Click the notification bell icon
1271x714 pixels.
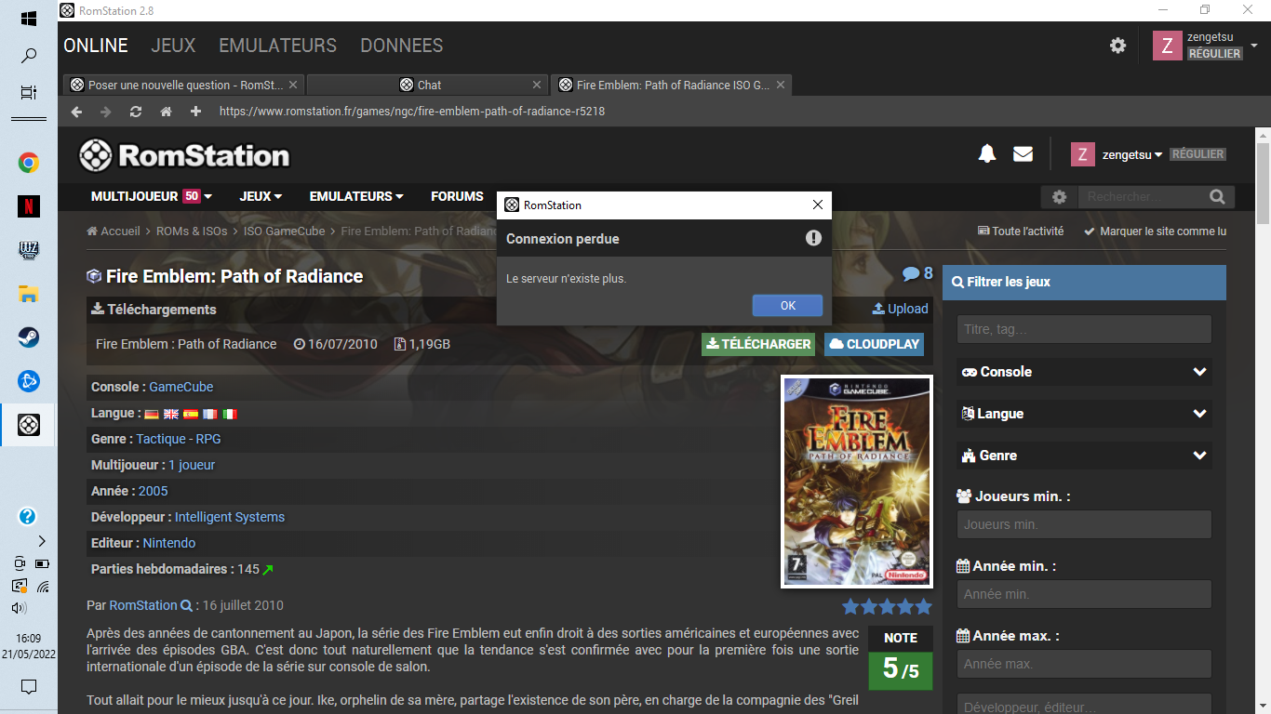pyautogui.click(x=987, y=154)
